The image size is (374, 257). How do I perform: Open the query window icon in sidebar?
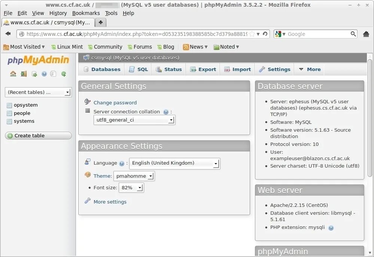coord(34,74)
